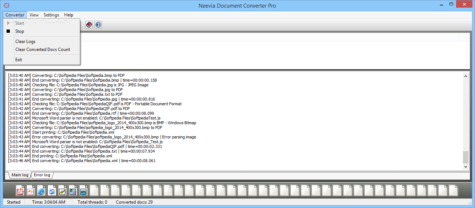Click log line 'Softpedia.jpg is JPG - JPEG Image'
The width and height of the screenshot is (475, 208).
point(78,85)
